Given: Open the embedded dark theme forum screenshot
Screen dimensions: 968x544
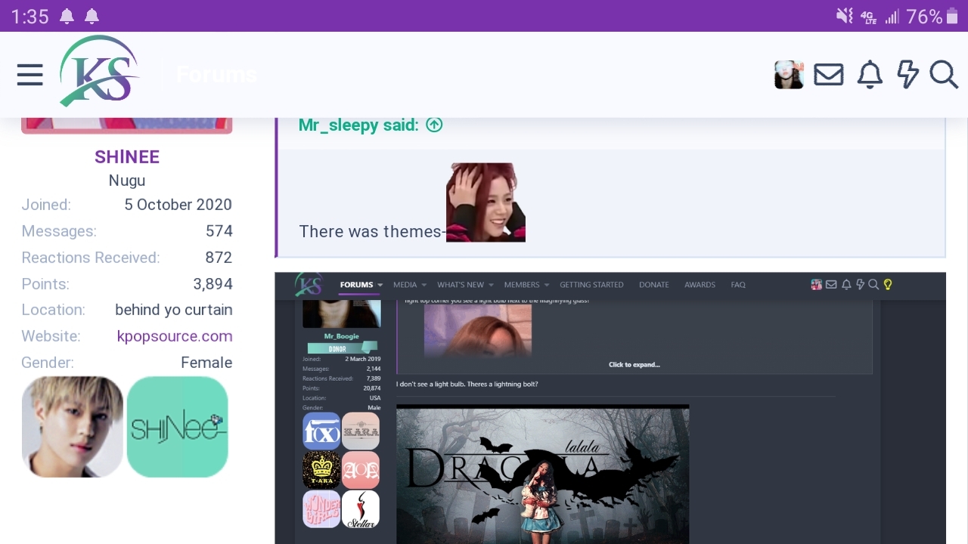Looking at the screenshot, I should point(610,408).
